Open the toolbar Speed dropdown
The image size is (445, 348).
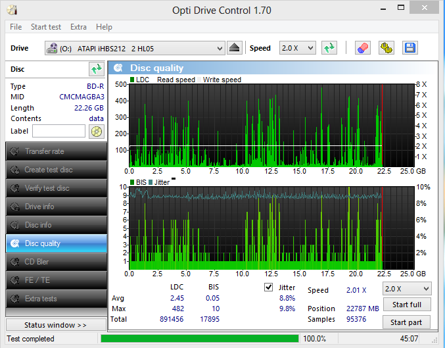[x=297, y=48]
